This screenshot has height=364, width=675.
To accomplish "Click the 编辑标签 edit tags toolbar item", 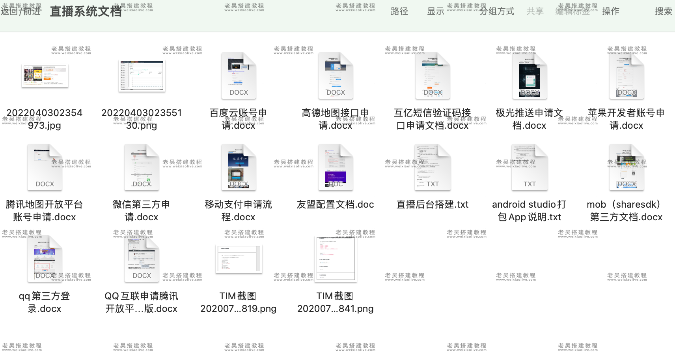I will point(572,11).
